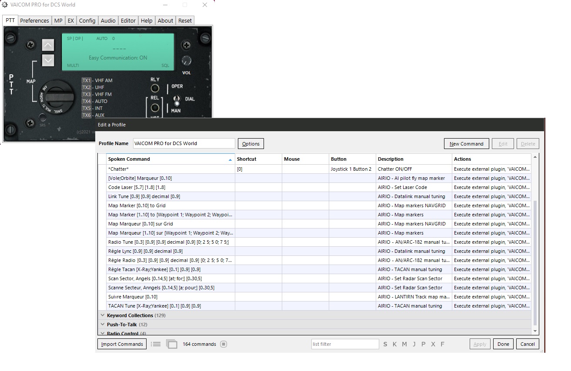Flip the OPER/MAN toggle switch

176,101
